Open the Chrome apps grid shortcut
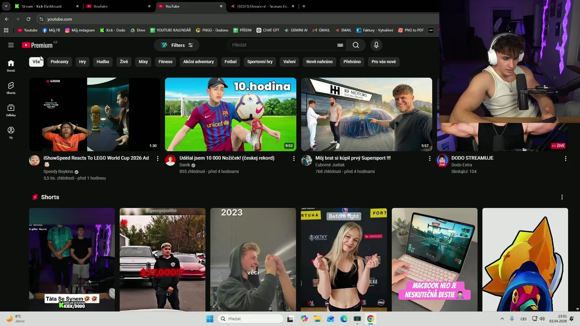580x326 pixels. [x=6, y=30]
